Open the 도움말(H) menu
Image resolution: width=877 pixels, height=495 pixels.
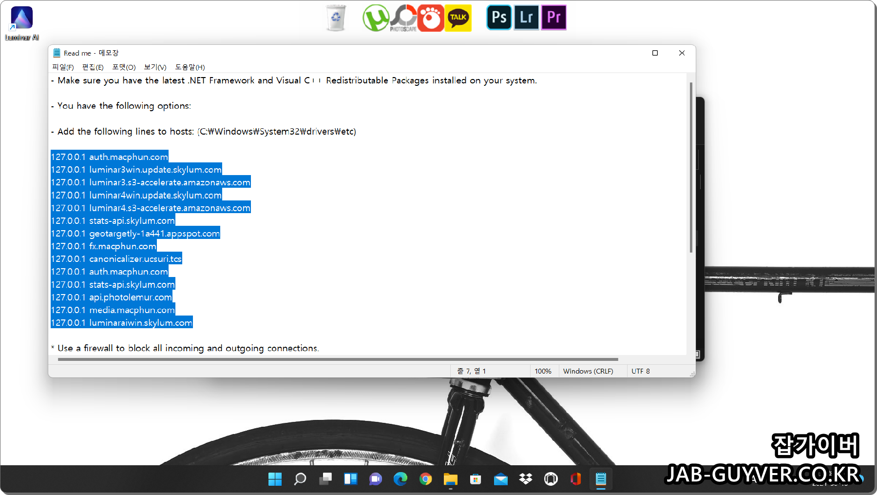(190, 67)
